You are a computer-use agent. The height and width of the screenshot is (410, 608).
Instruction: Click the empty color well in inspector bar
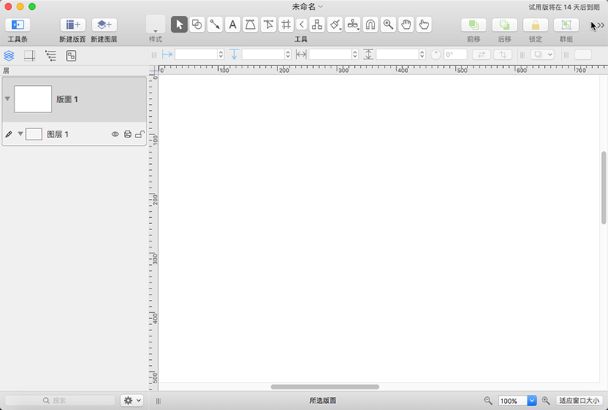click(x=583, y=55)
